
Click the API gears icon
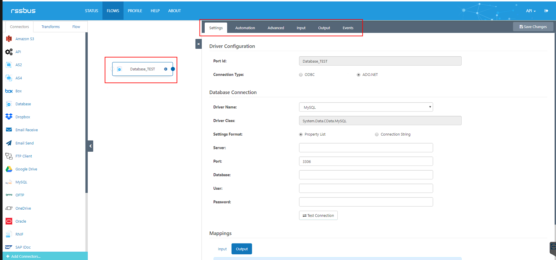coord(9,52)
